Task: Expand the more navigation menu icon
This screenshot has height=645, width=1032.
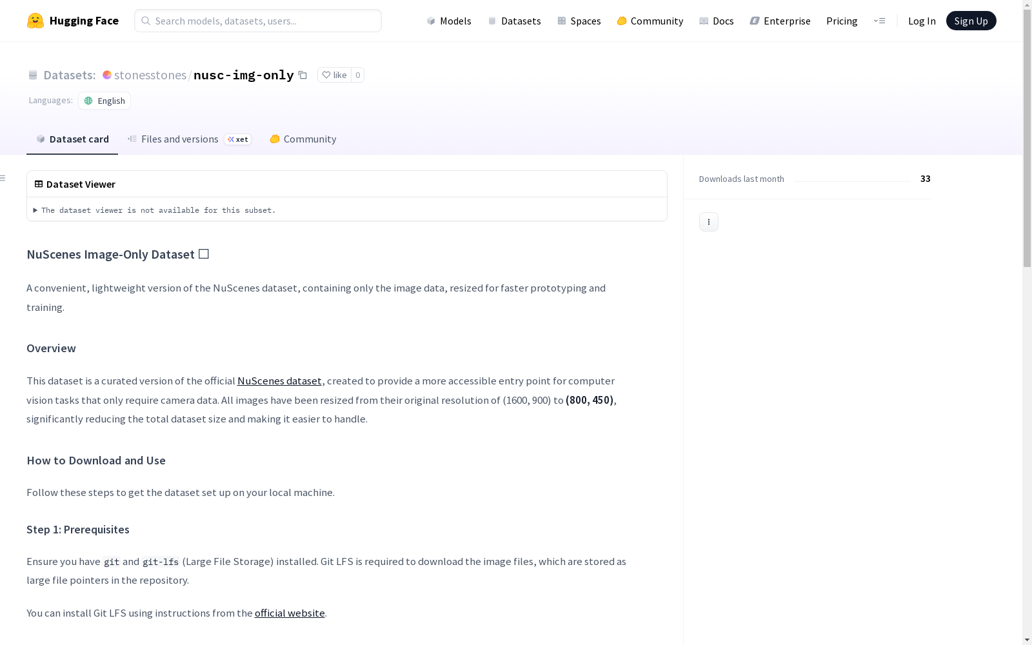Action: (x=879, y=21)
